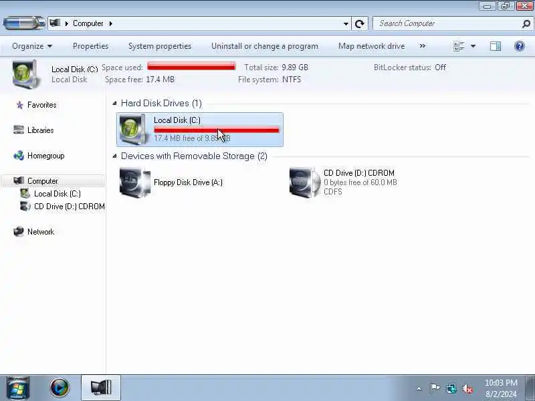Click the network tray icon

click(451, 388)
